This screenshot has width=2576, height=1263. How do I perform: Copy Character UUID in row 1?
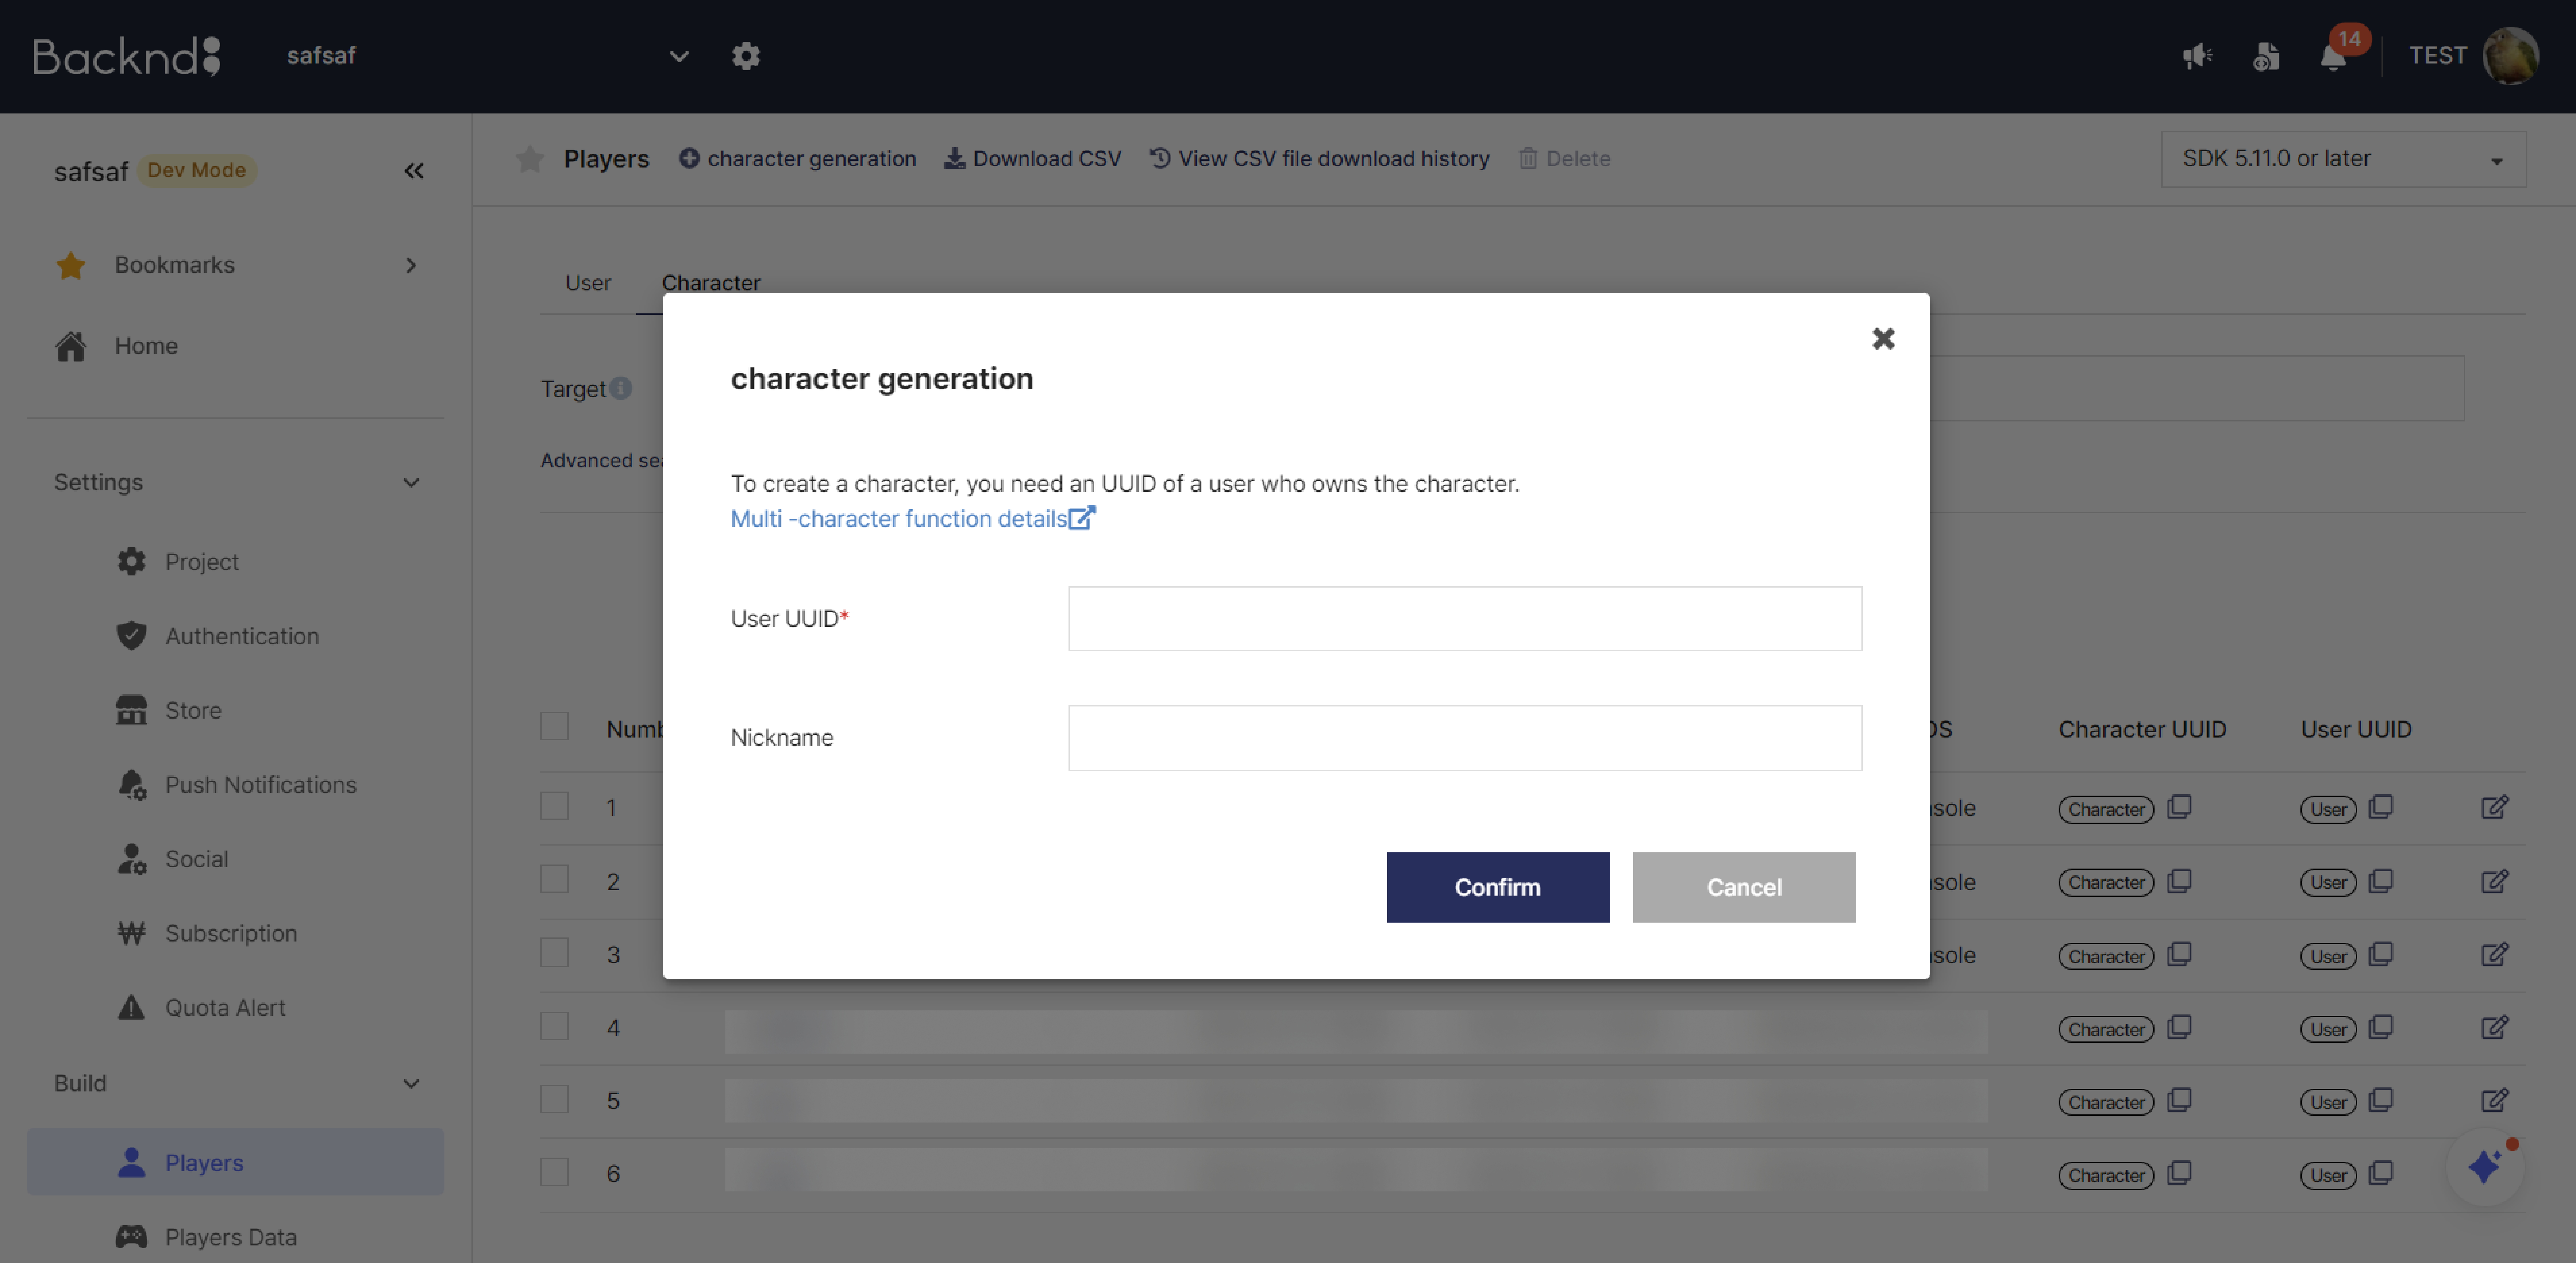(2179, 807)
